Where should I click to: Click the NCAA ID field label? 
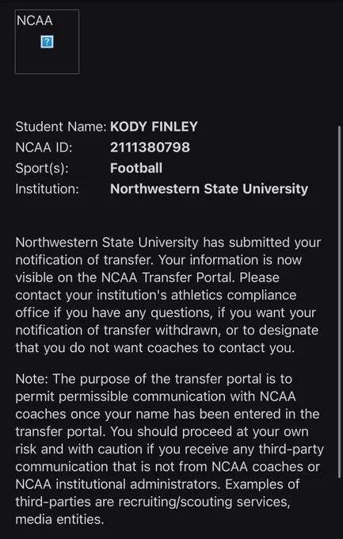[x=44, y=147]
